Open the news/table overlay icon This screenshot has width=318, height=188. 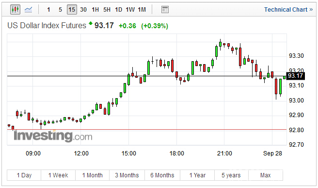pos(165,10)
